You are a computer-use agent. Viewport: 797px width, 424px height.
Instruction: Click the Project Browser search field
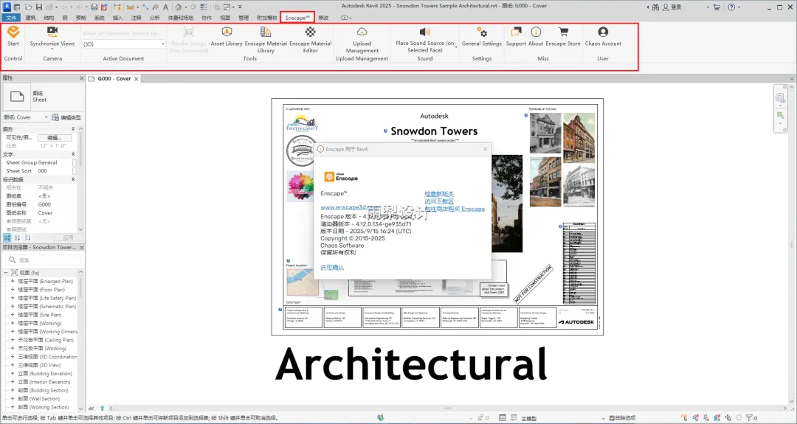point(44,260)
